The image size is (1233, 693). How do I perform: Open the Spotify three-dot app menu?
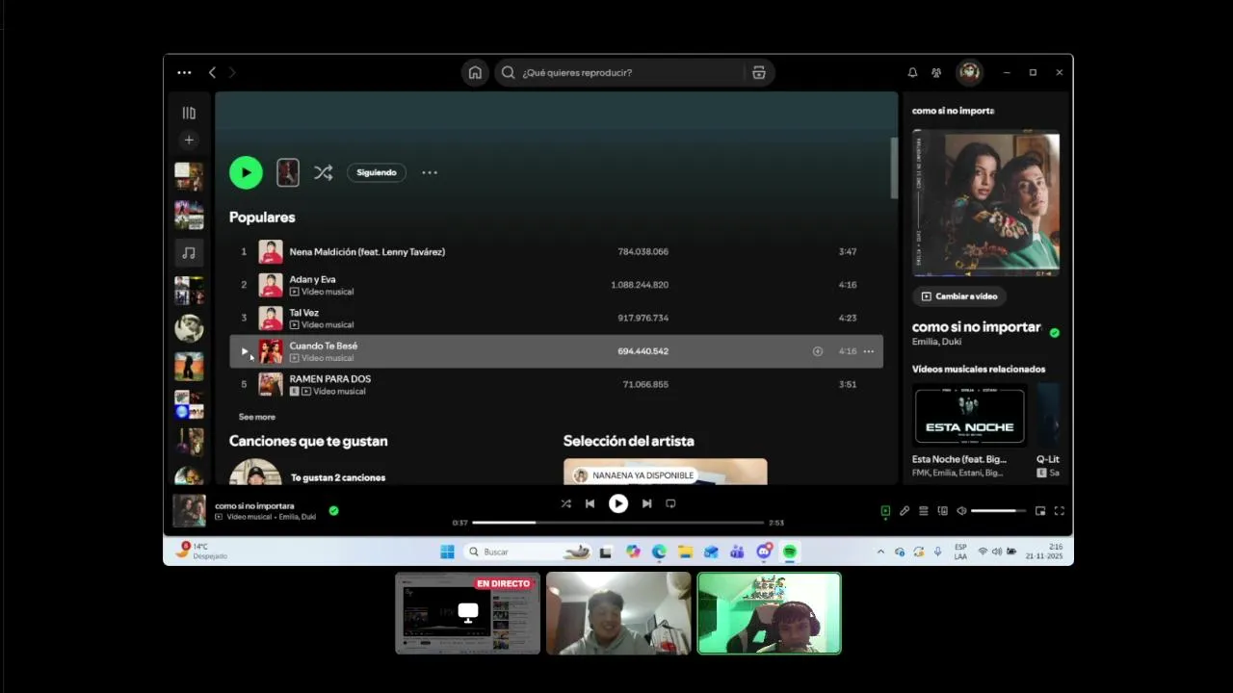coord(184,72)
